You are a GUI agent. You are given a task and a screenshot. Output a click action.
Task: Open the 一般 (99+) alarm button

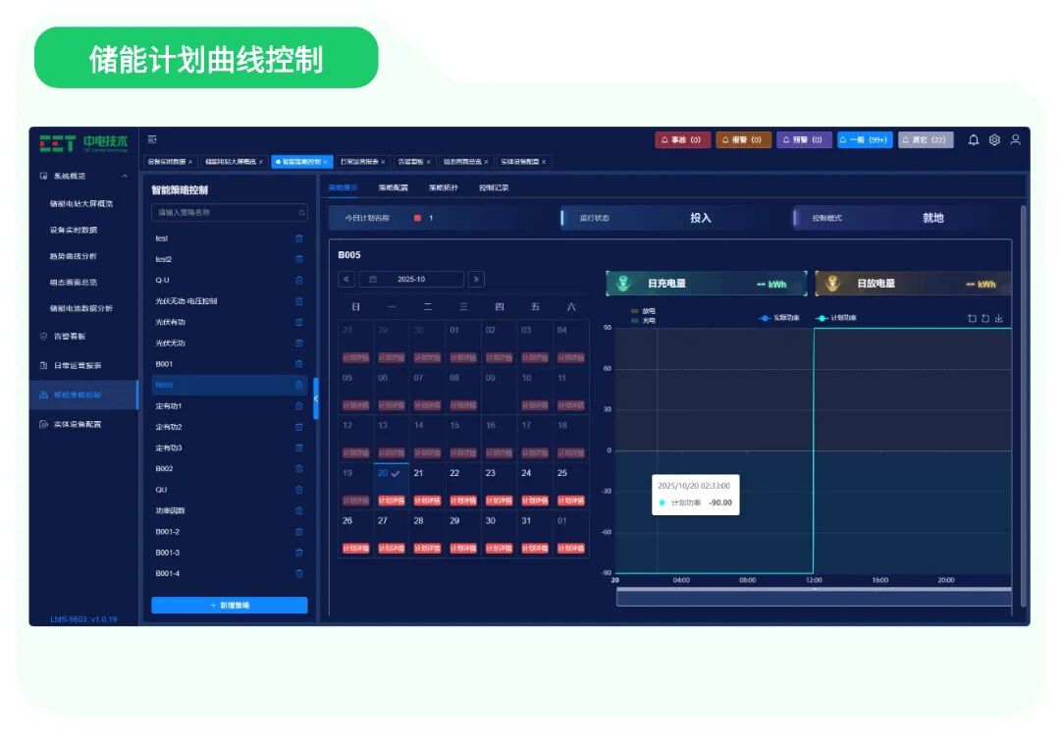click(866, 140)
